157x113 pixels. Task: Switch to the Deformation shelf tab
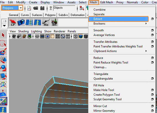click(x=78, y=15)
